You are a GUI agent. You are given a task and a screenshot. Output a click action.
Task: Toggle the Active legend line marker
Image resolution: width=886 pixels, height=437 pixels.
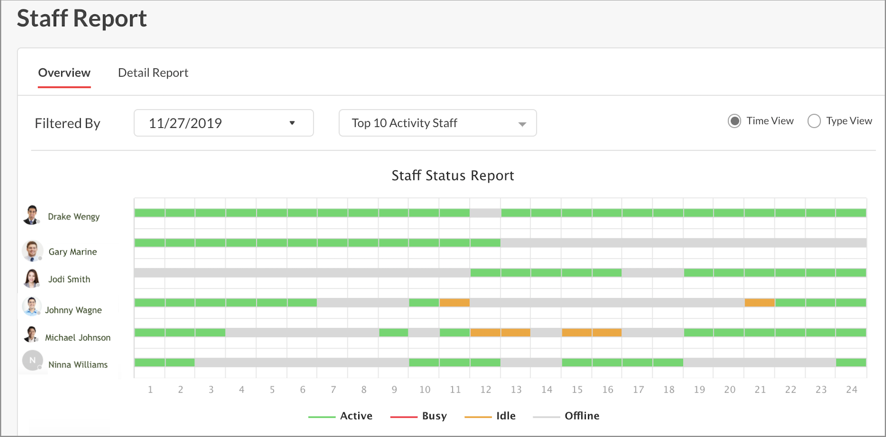(322, 417)
